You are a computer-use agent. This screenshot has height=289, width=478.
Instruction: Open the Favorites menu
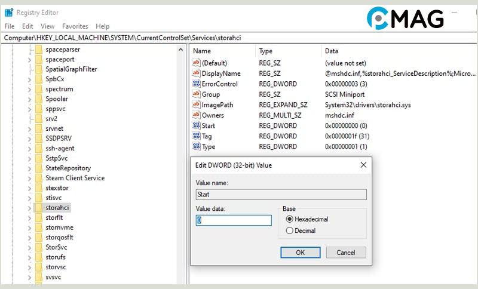(75, 26)
